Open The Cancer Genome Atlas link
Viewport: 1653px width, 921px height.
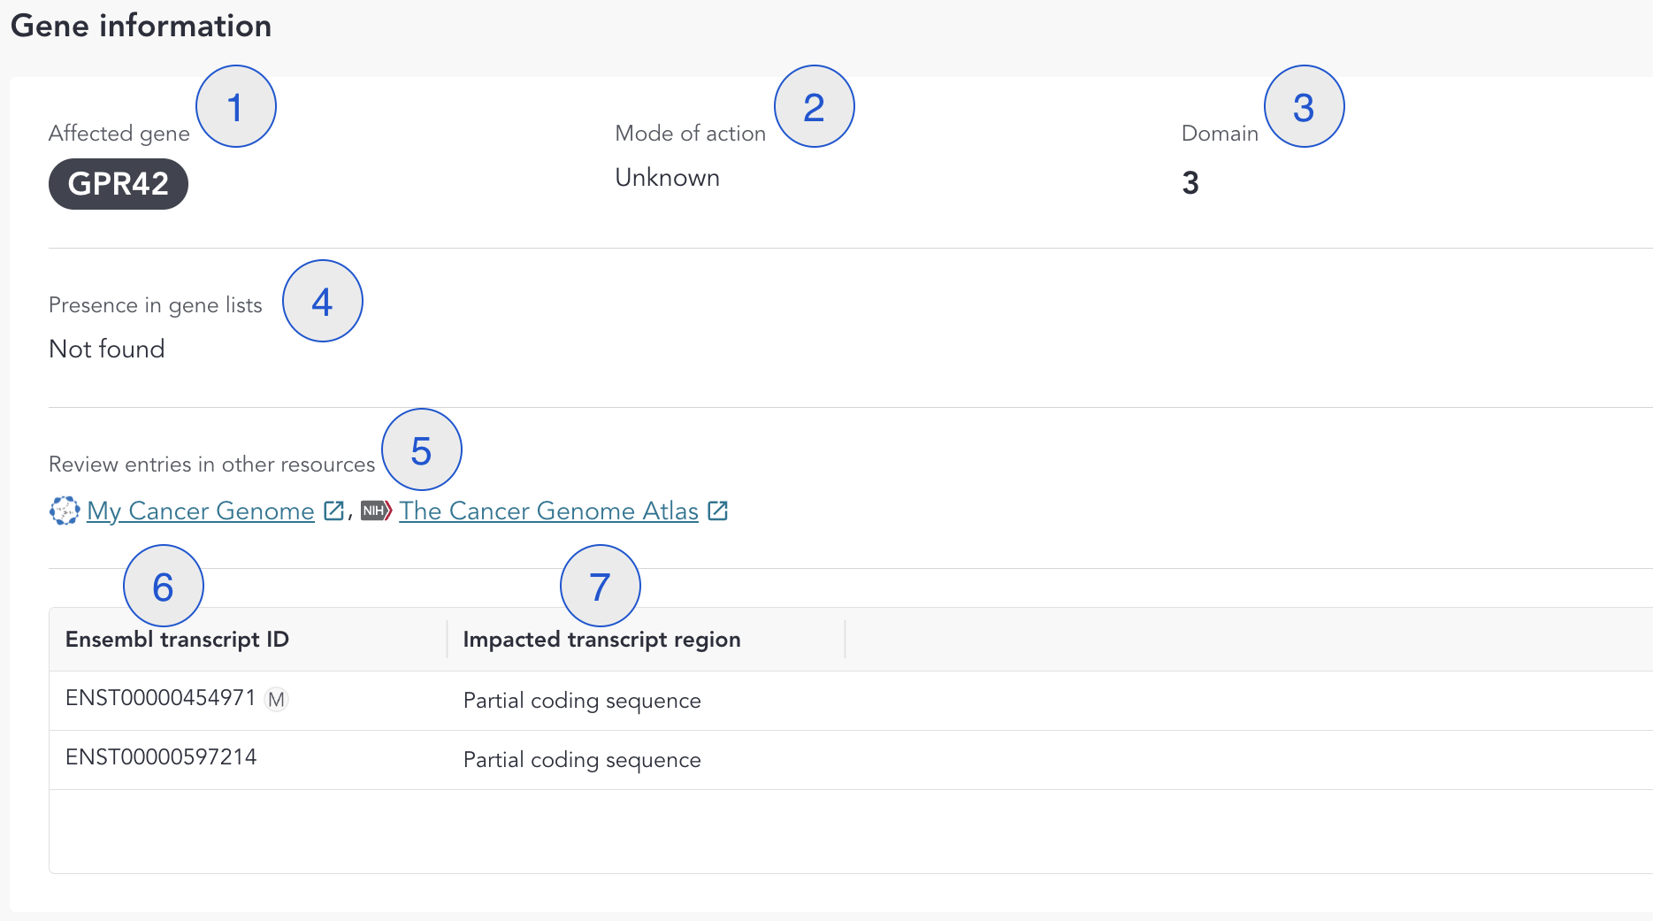548,510
